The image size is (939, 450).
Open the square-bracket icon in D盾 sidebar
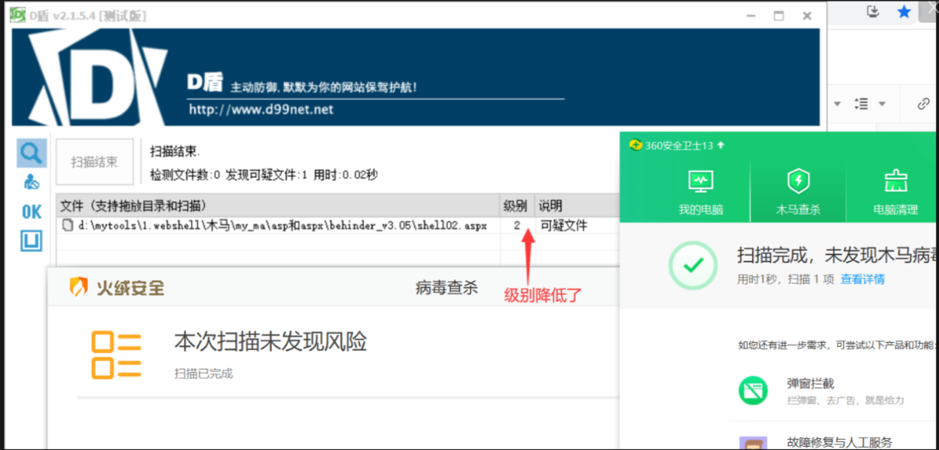point(31,242)
